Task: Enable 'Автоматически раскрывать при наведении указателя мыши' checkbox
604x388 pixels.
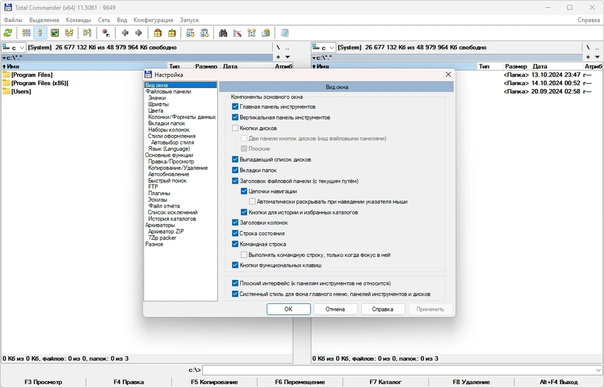Action: pos(253,202)
